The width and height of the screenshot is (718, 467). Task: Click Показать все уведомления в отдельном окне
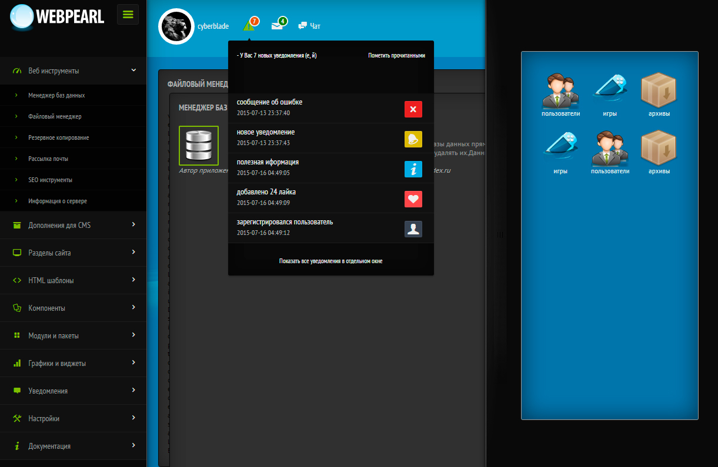tap(330, 261)
